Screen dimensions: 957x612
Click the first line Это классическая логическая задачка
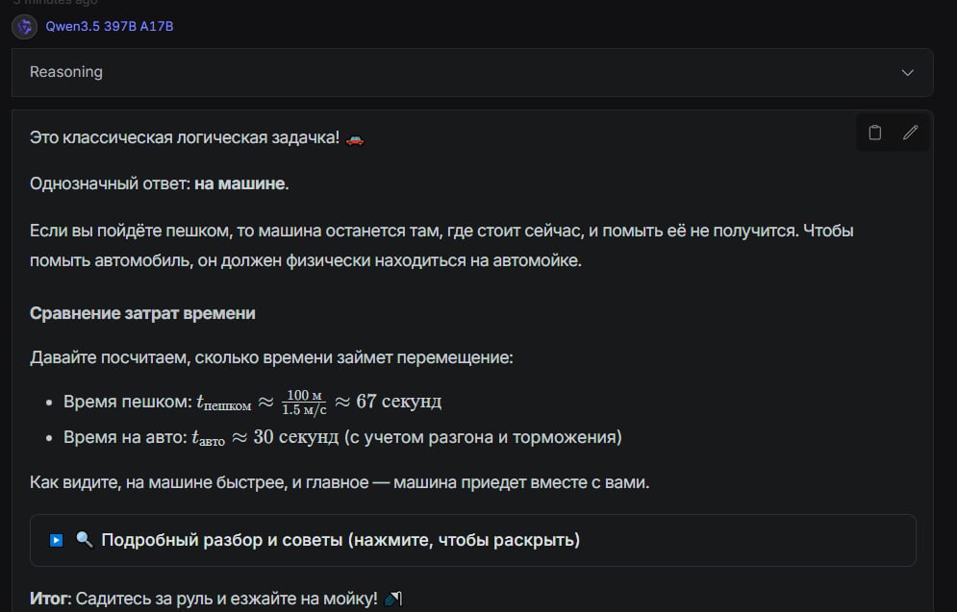(x=185, y=138)
